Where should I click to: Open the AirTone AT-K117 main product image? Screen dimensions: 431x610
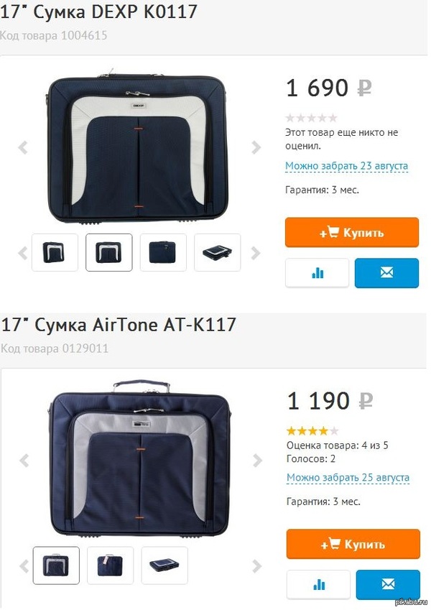pos(140,460)
